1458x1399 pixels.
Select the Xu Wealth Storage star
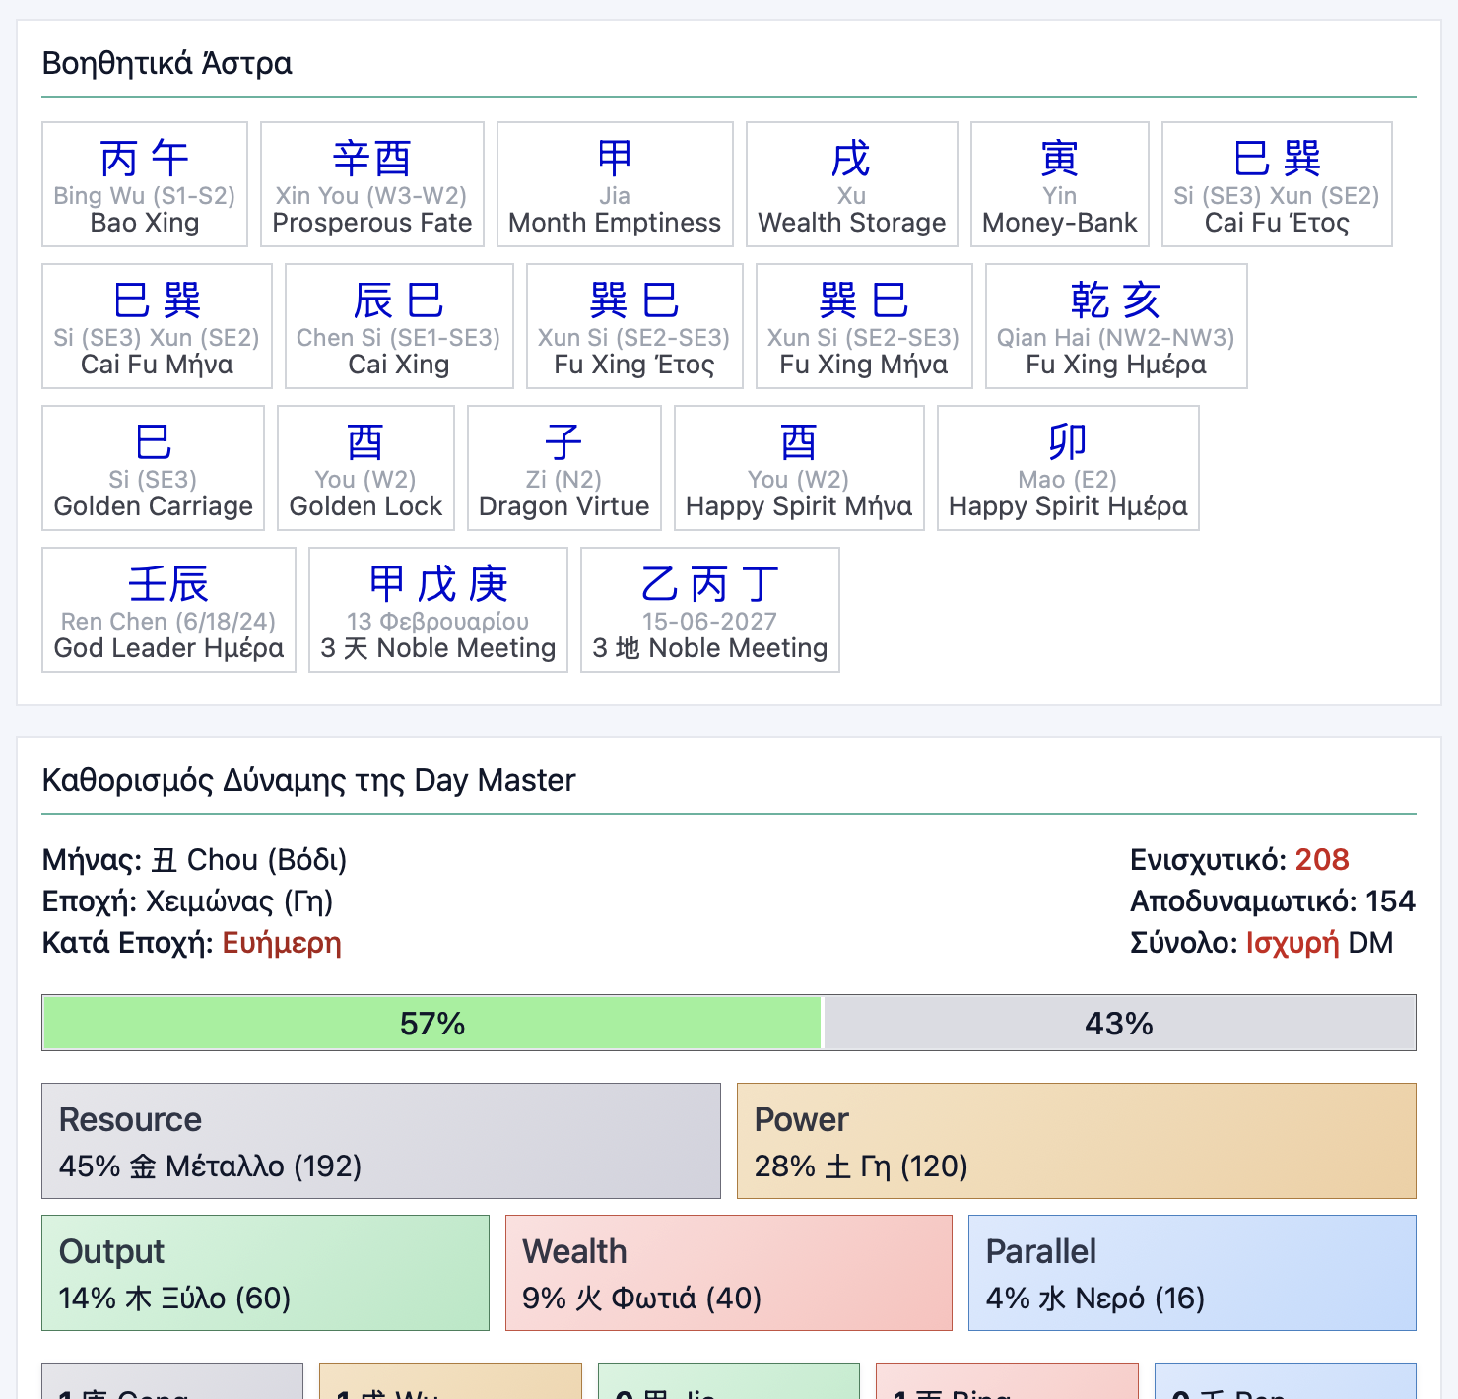853,184
